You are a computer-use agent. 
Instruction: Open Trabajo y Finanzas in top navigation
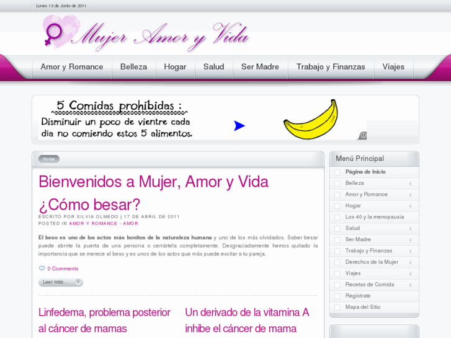[x=331, y=67]
